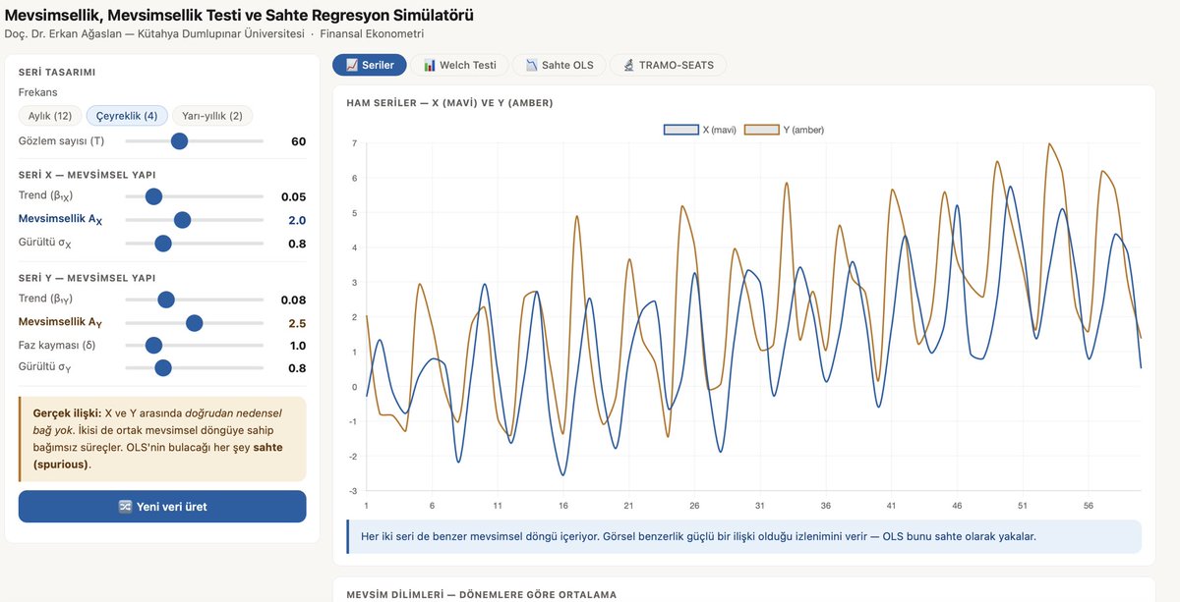1180x602 pixels.
Task: Click the SERİ Y — MEVSİMSEL YAPI heading
Action: tap(87, 278)
